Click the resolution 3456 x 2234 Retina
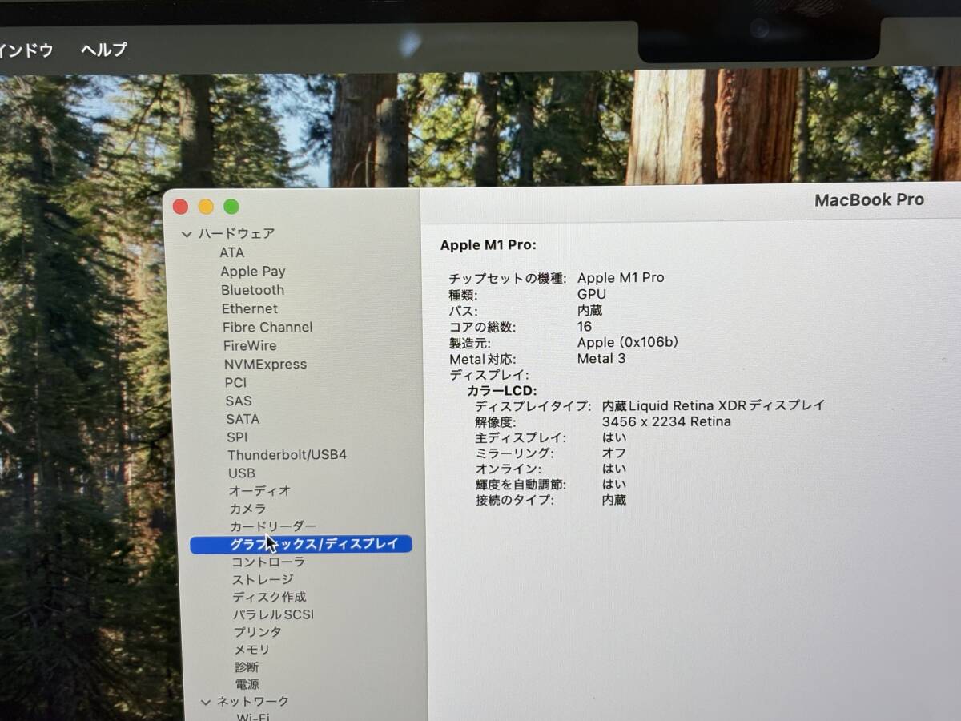Screen dimensions: 961x721 tap(666, 422)
